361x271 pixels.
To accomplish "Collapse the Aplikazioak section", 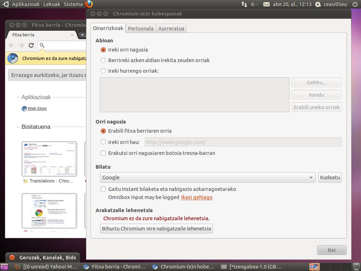I will pos(18,97).
